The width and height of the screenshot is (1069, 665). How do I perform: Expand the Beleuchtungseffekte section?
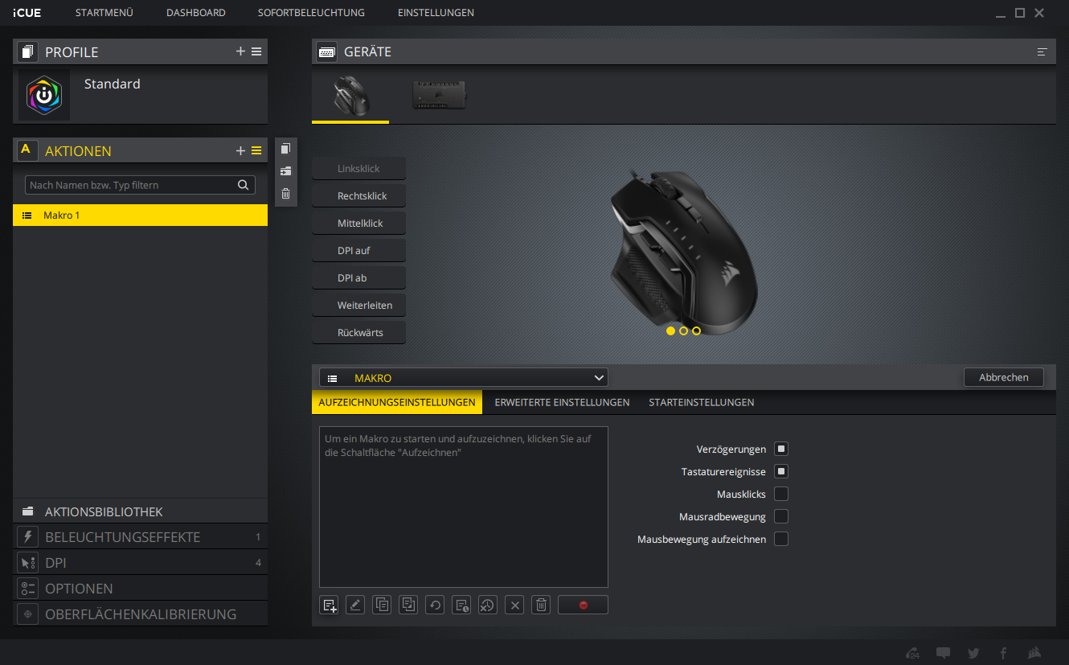coord(140,537)
